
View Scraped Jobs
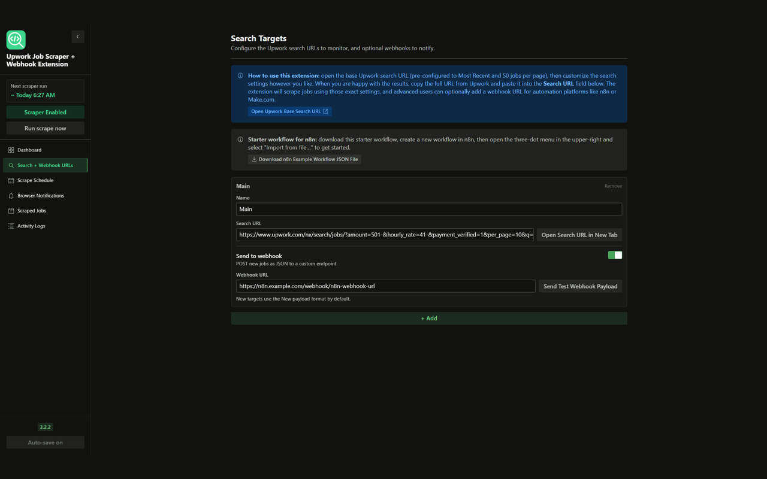[46, 211]
